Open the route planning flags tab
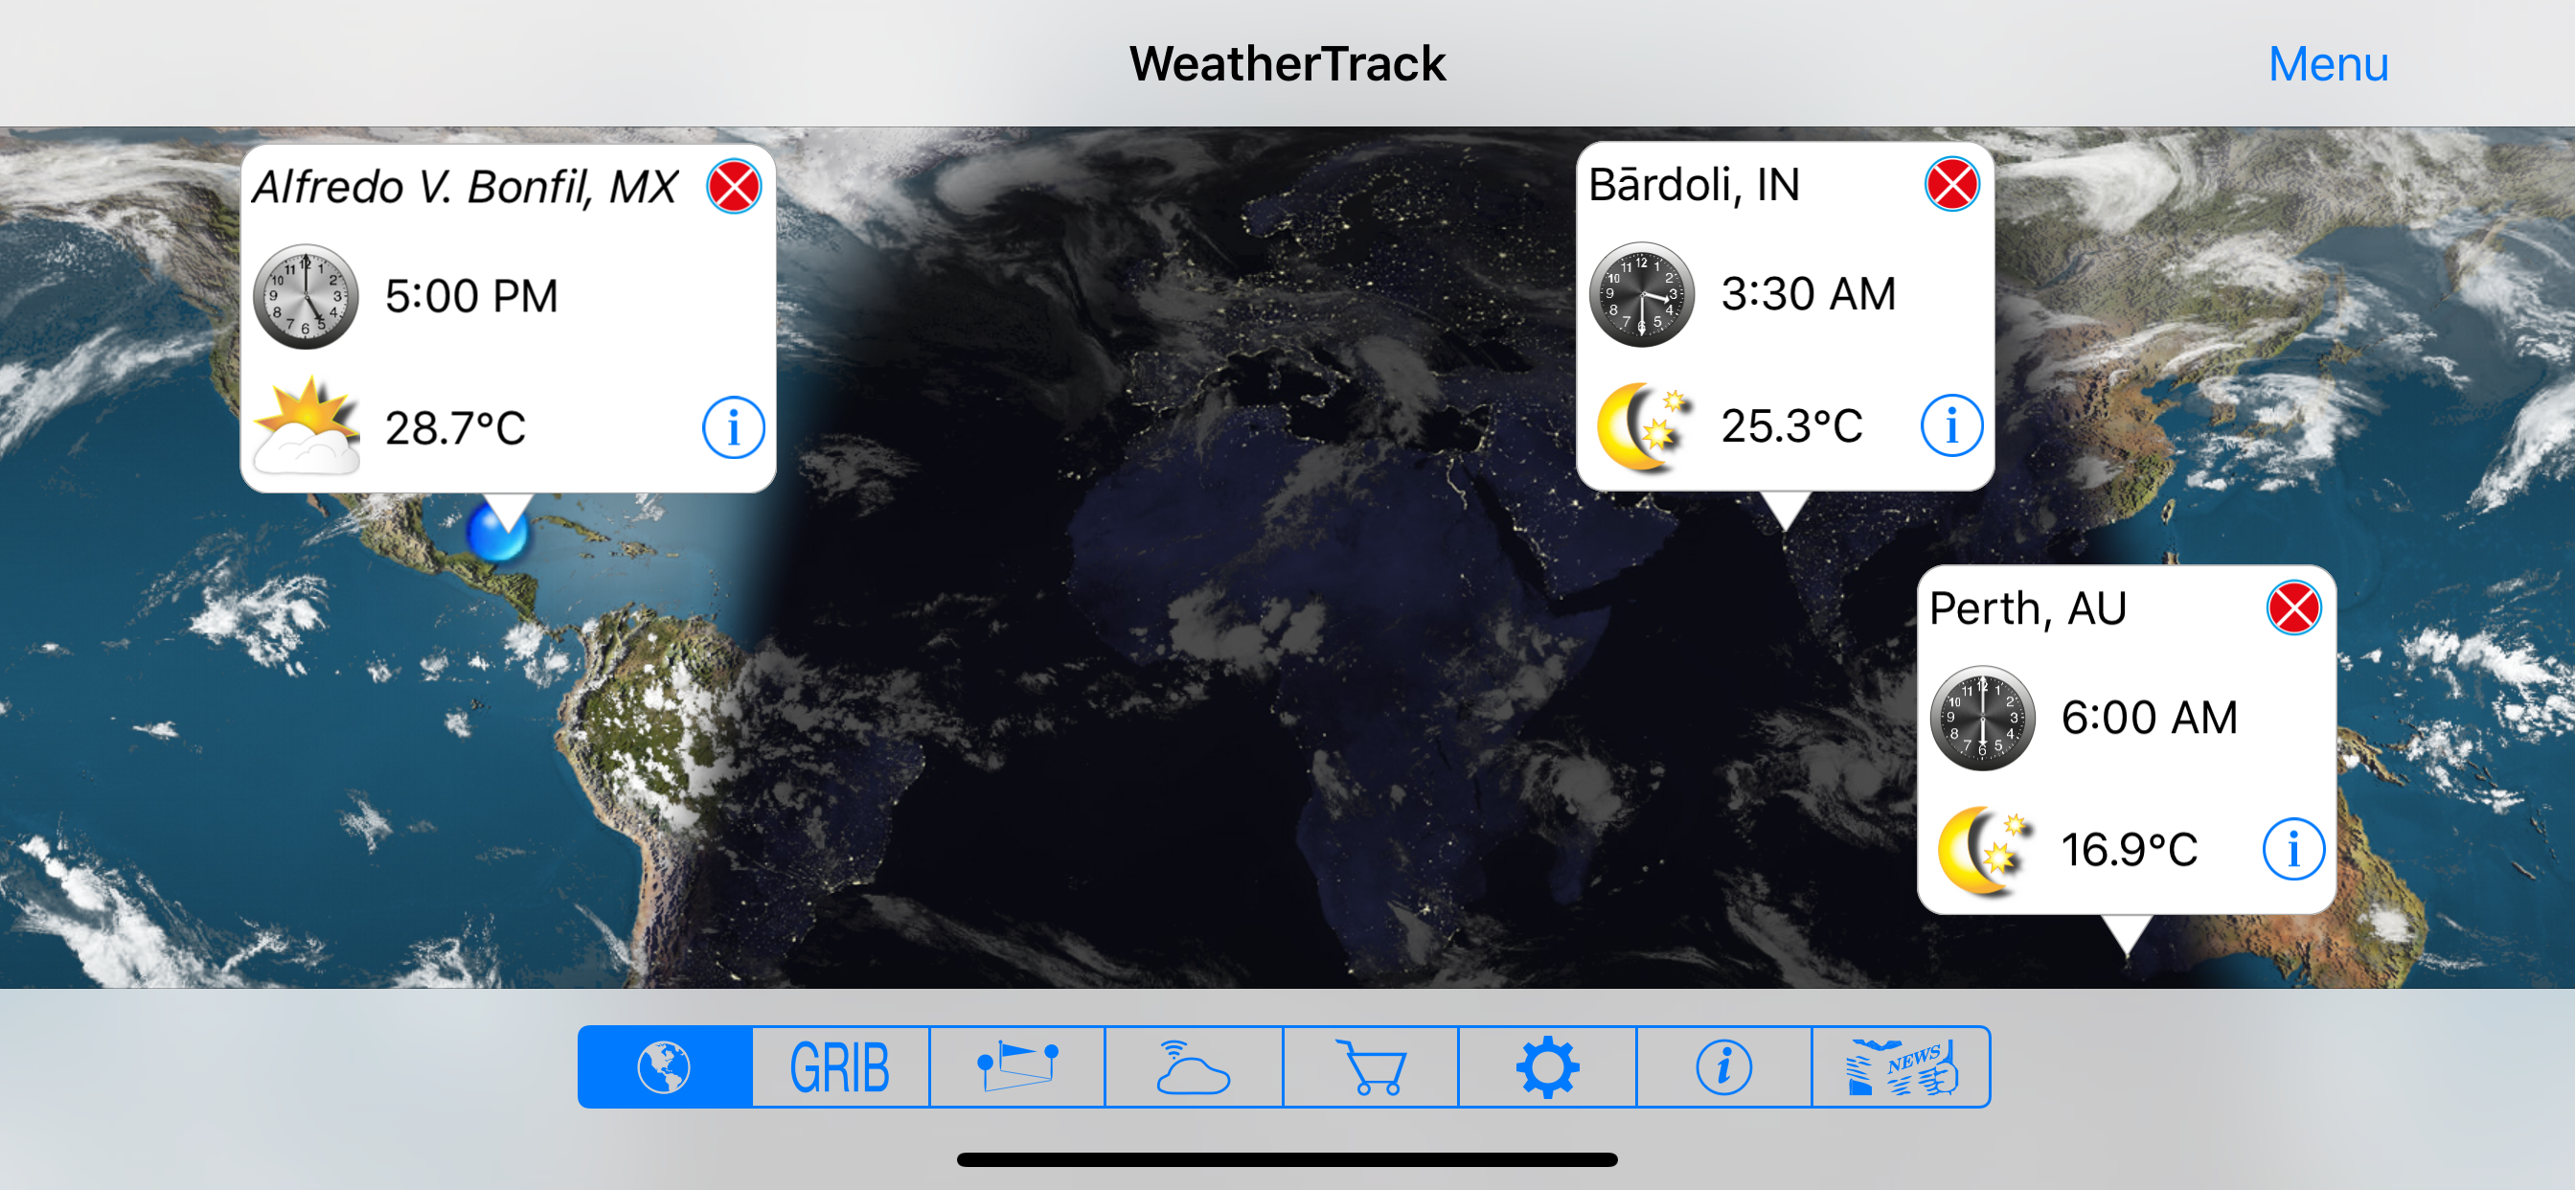2575x1190 pixels. (x=1017, y=1067)
